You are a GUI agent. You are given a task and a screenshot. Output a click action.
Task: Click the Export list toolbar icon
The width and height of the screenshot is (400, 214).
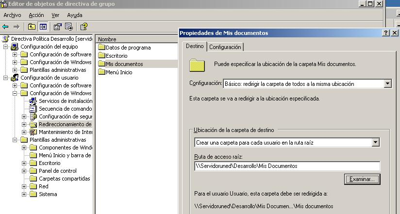(x=69, y=27)
